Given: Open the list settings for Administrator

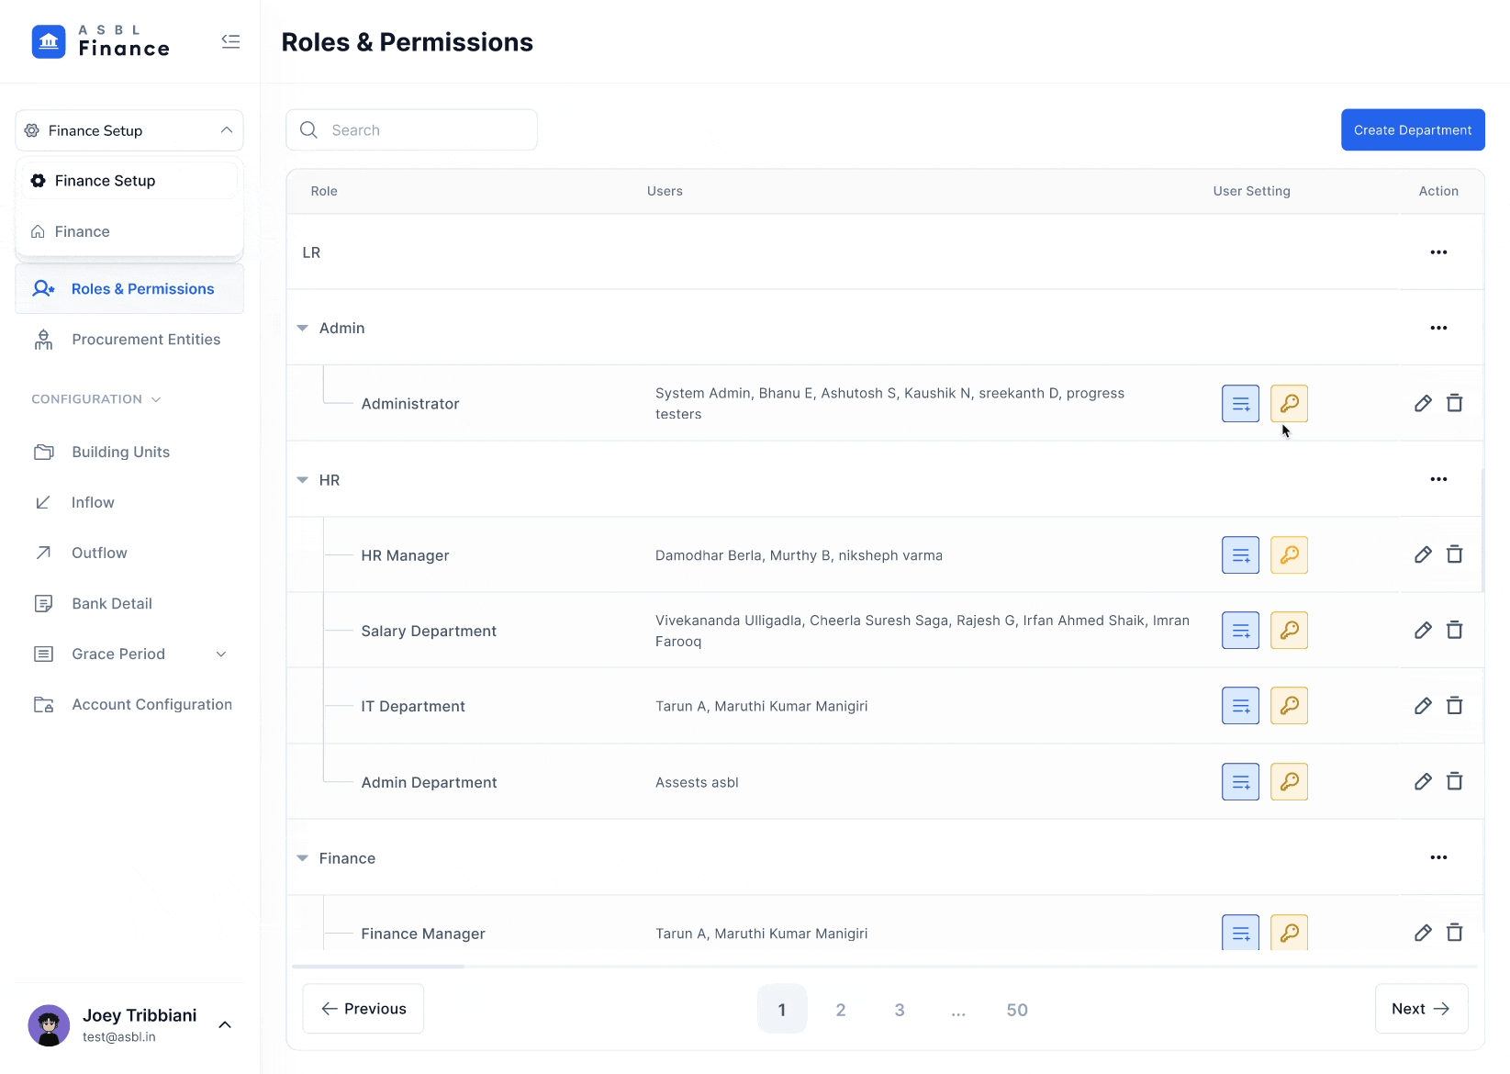Looking at the screenshot, I should [1240, 403].
